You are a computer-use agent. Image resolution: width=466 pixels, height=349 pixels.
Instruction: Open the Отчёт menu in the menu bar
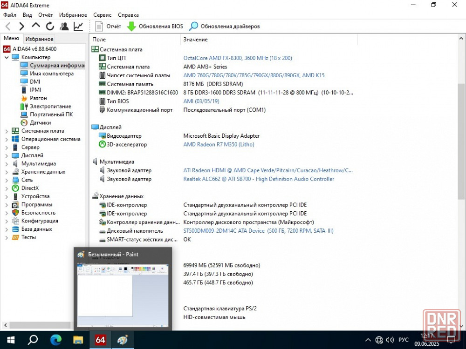tap(46, 15)
